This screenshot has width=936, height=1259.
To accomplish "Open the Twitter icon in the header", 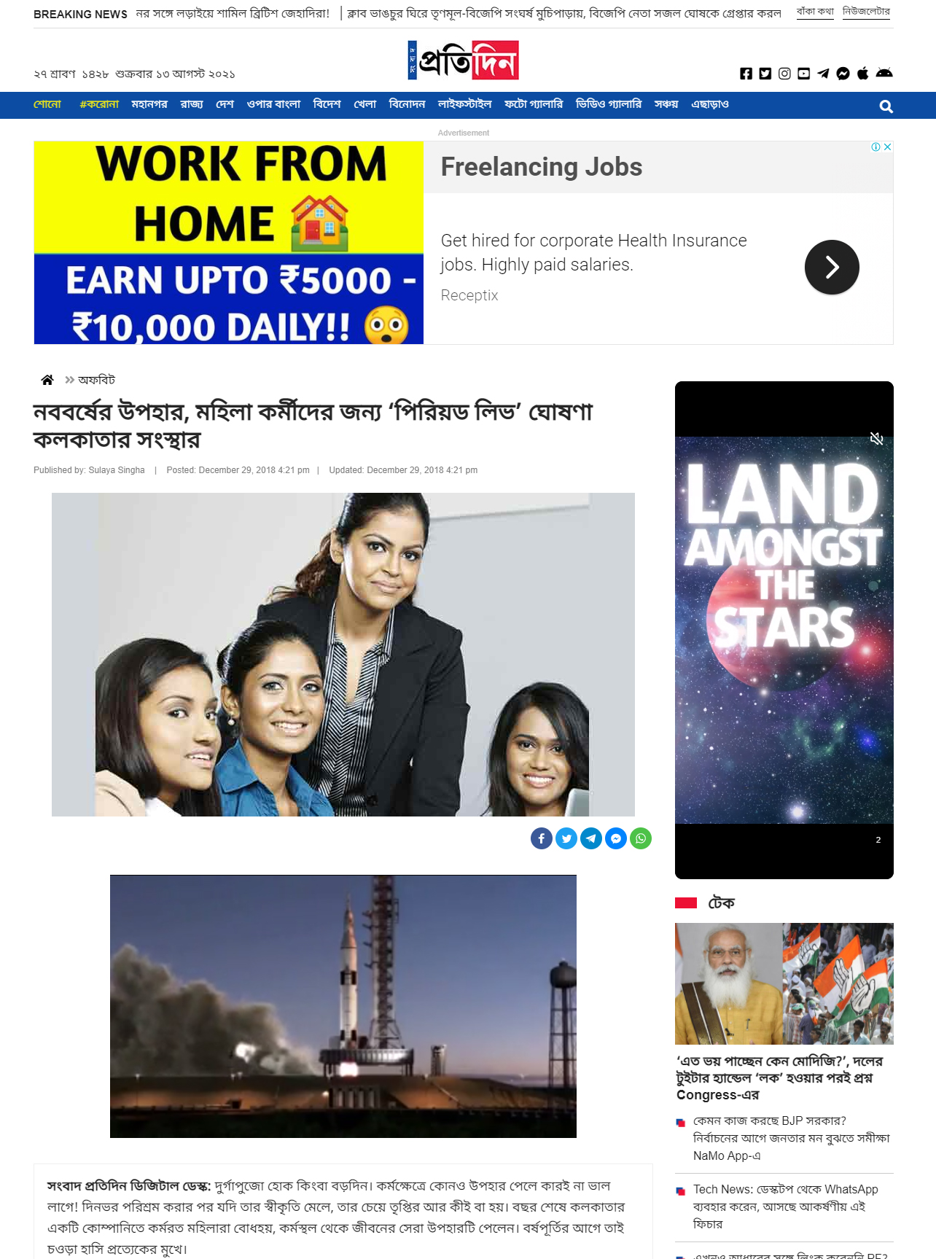I will coord(765,74).
